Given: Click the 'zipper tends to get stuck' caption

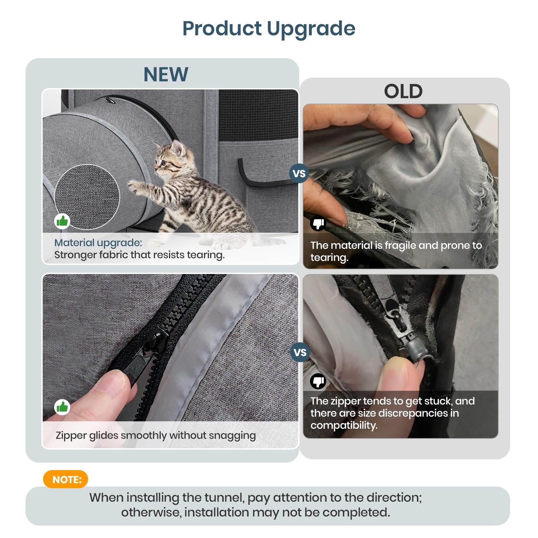Looking at the screenshot, I should click(x=392, y=413).
